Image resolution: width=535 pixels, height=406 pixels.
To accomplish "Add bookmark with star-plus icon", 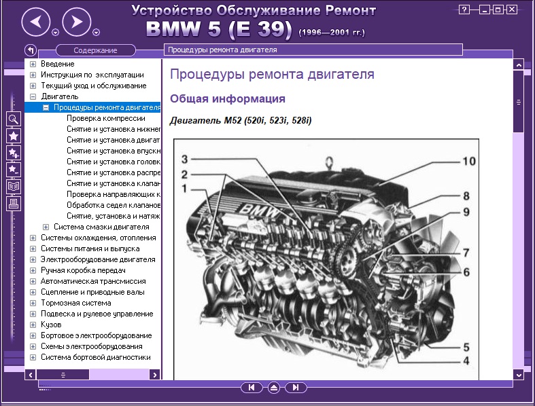I will click(14, 153).
